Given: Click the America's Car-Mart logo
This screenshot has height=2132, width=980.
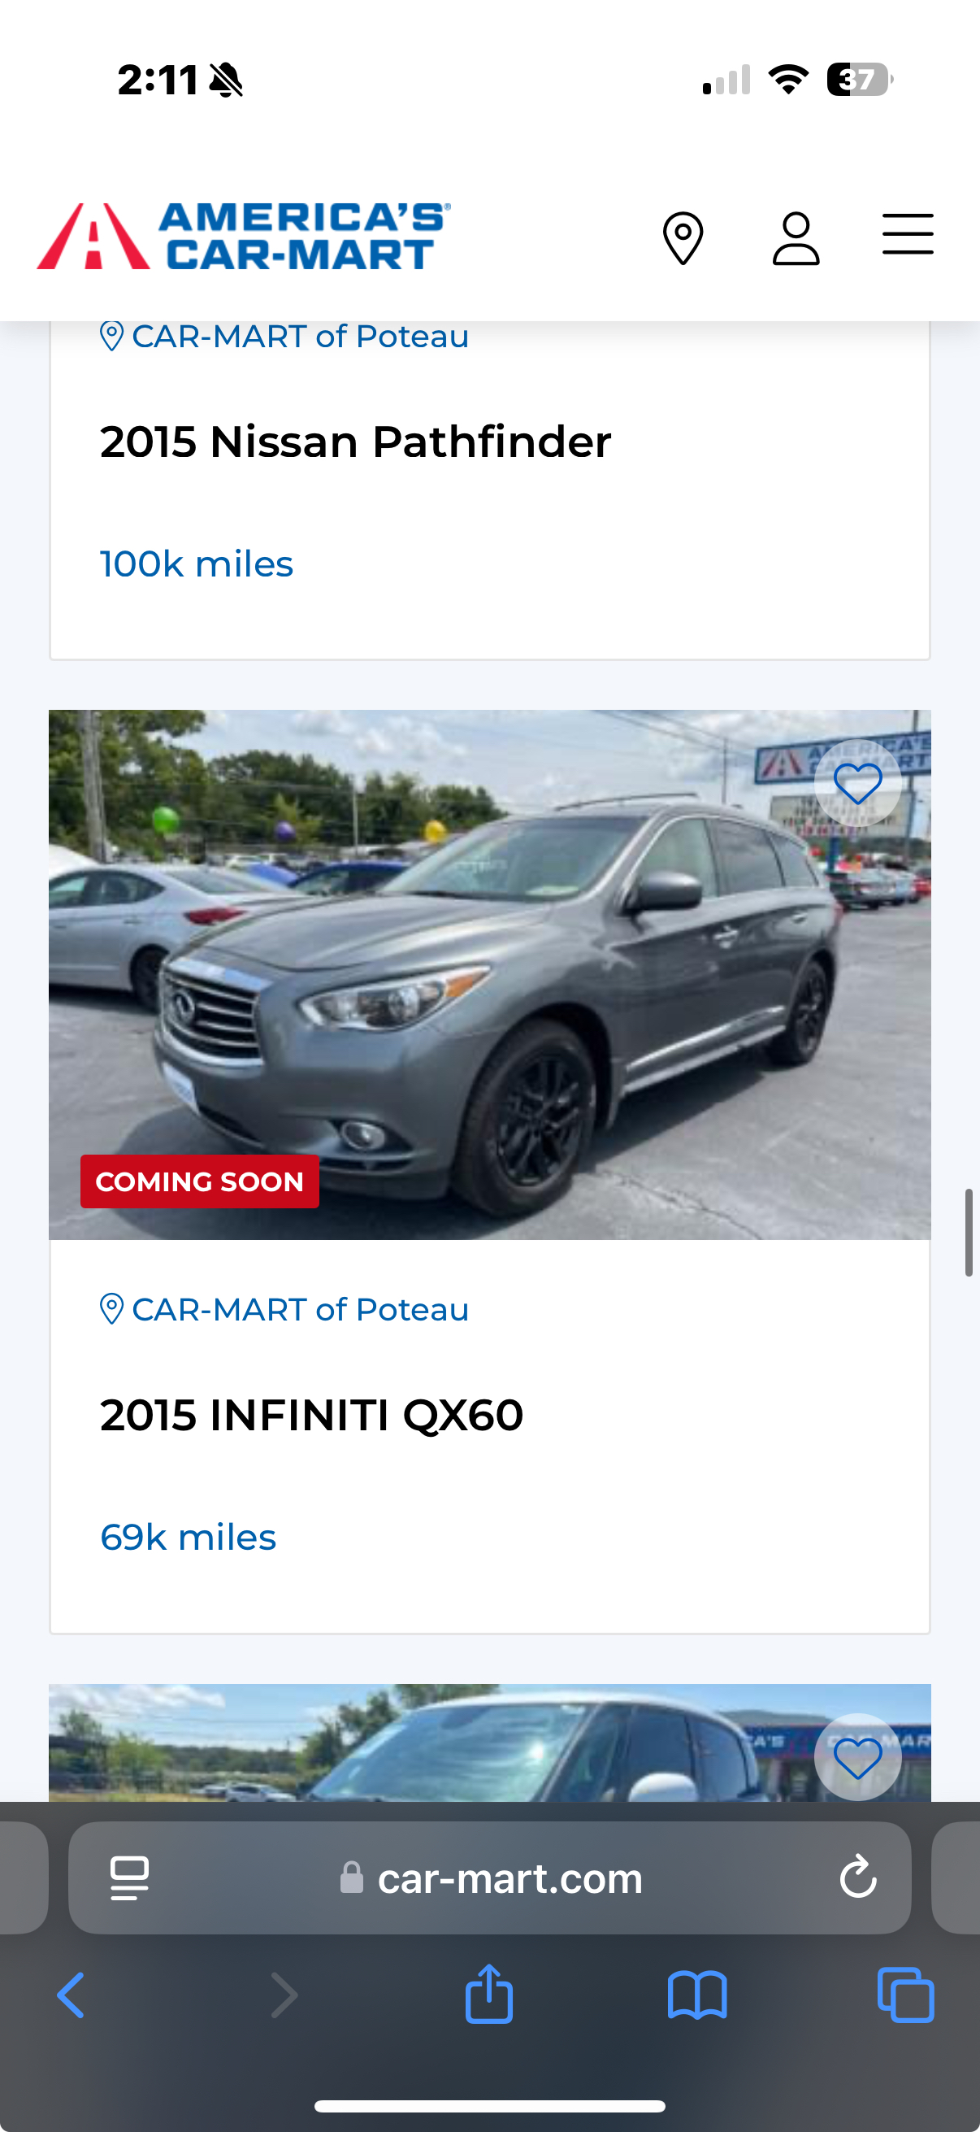Looking at the screenshot, I should (x=244, y=236).
